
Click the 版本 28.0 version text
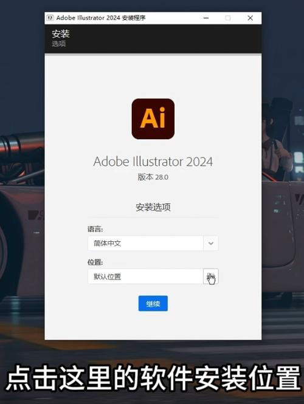153,177
